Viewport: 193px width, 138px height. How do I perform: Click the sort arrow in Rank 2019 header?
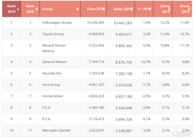18,9
